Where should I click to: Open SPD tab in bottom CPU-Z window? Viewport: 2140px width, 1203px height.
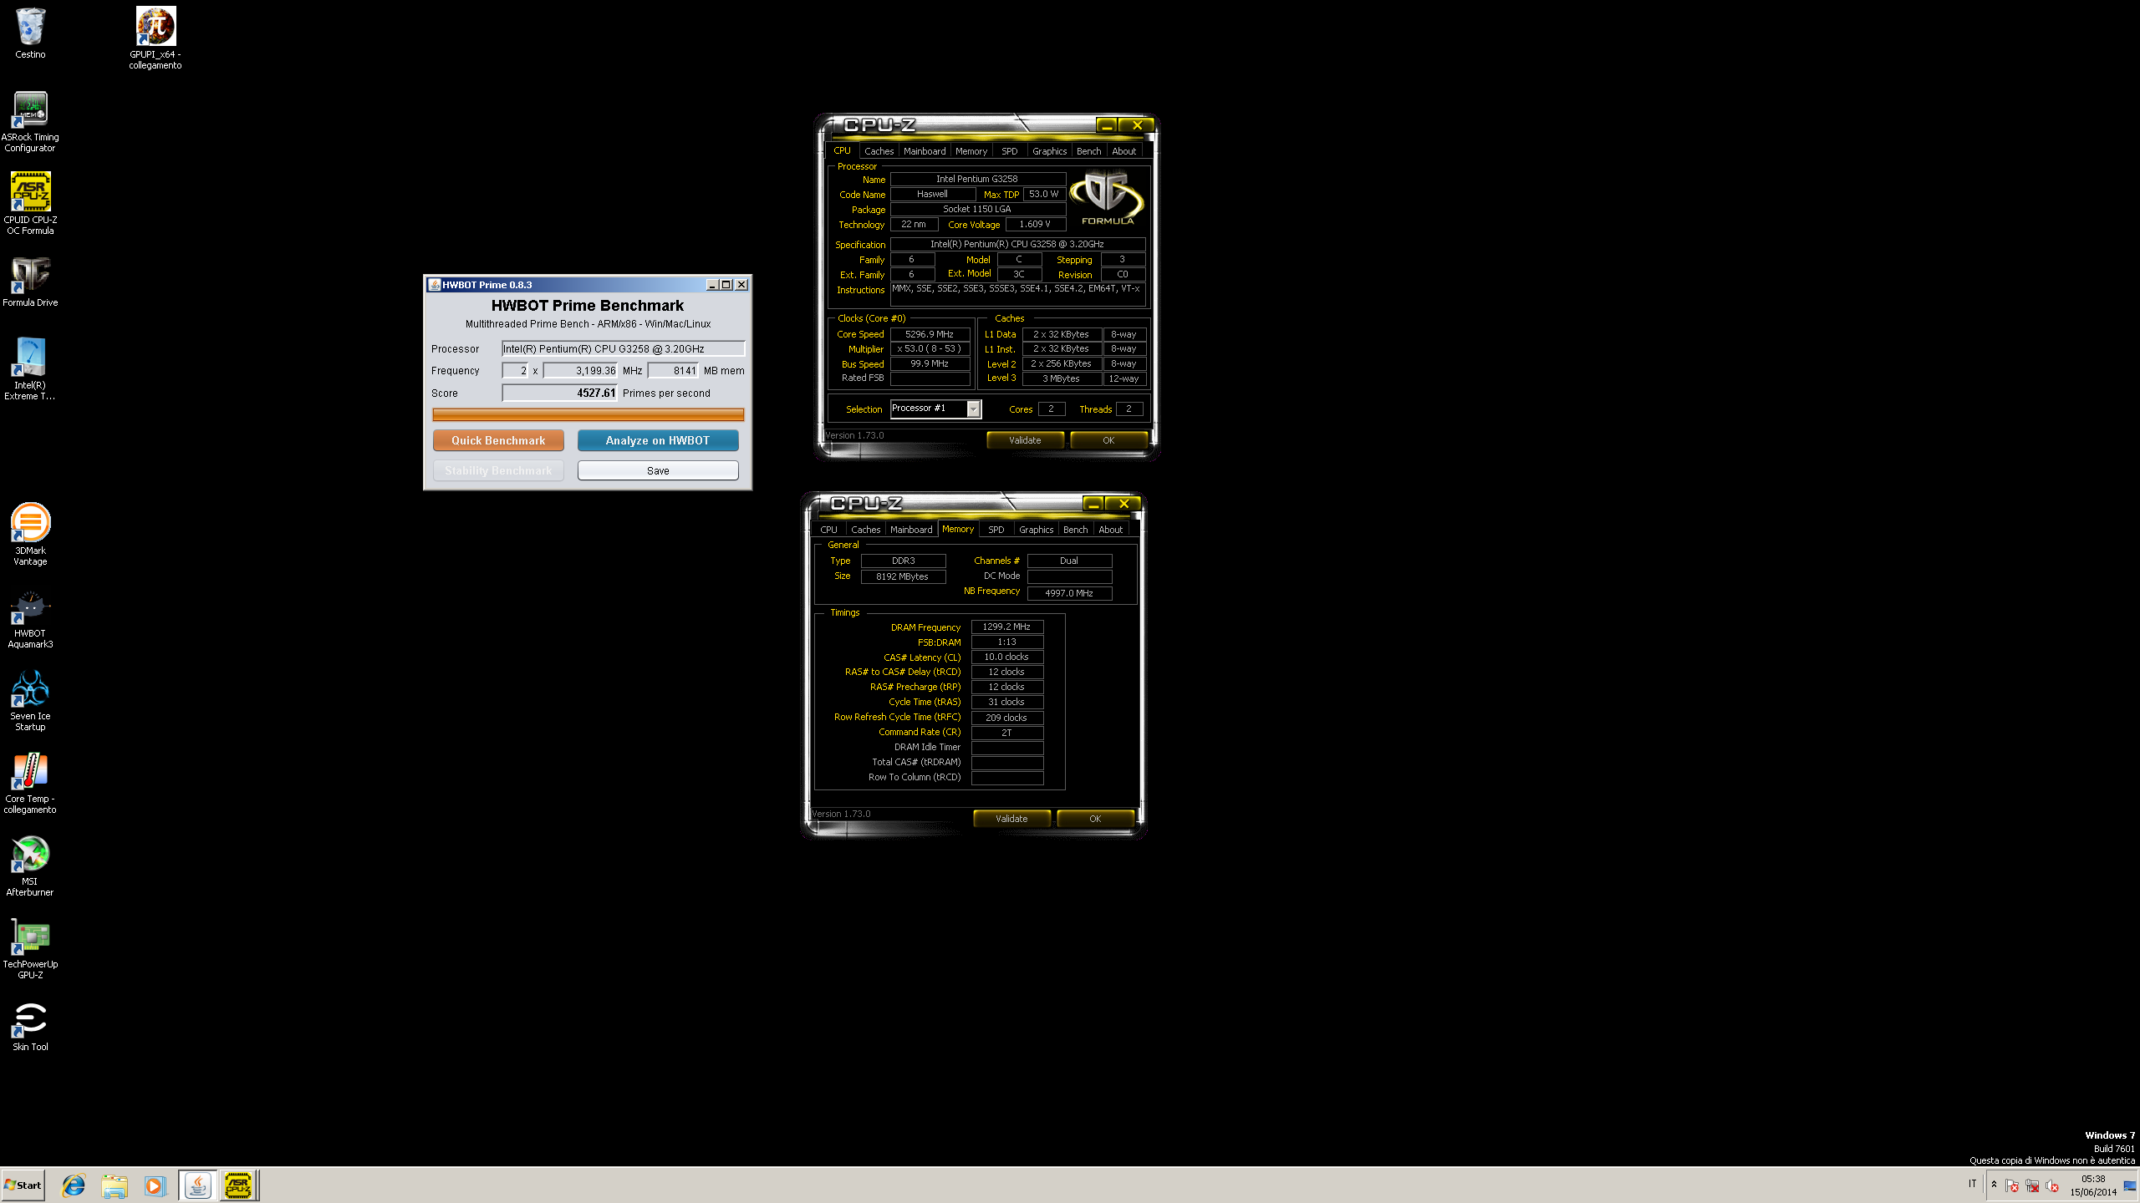point(996,530)
